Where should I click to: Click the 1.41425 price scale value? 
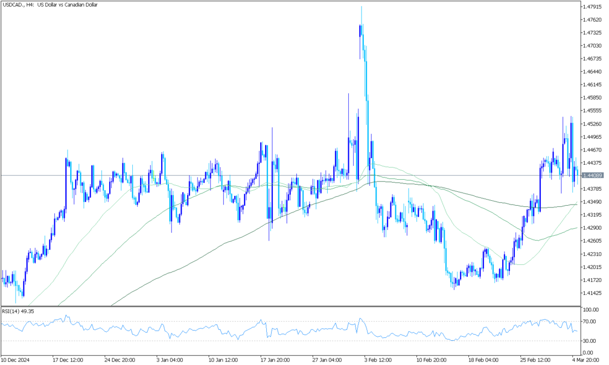pyautogui.click(x=592, y=293)
